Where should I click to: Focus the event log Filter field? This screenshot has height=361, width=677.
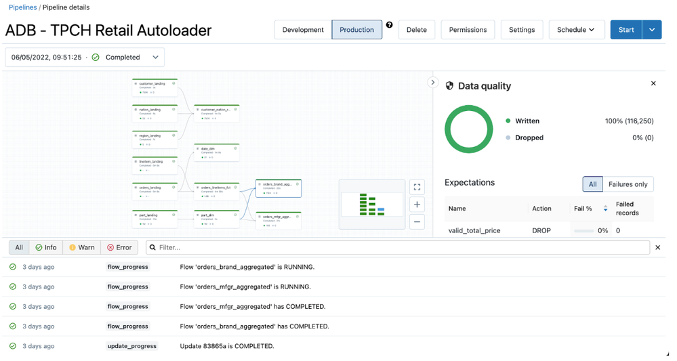(x=398, y=248)
